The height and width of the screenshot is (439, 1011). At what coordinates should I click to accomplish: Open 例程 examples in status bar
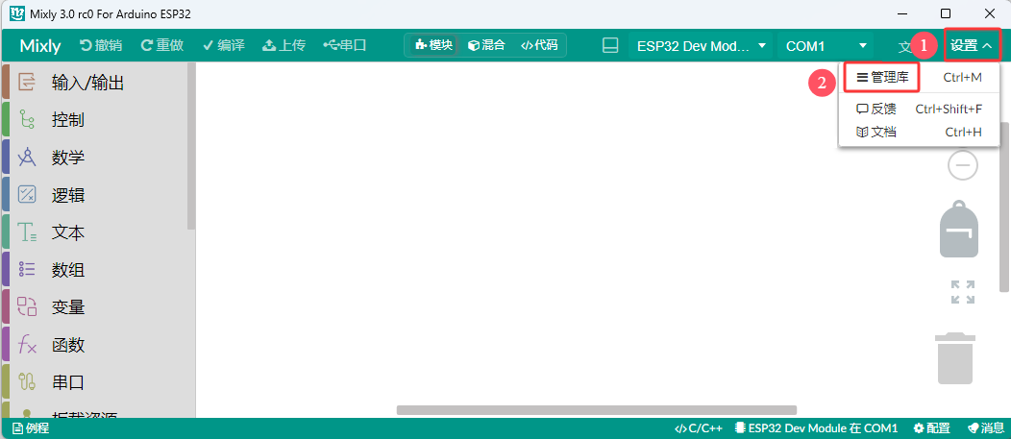(x=31, y=428)
